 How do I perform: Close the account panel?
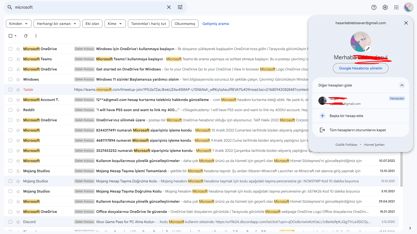pyautogui.click(x=406, y=23)
